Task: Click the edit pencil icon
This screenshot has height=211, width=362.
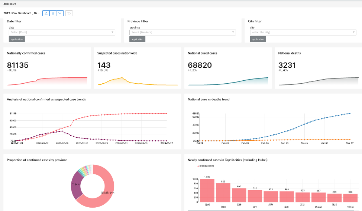Action: tap(46, 13)
